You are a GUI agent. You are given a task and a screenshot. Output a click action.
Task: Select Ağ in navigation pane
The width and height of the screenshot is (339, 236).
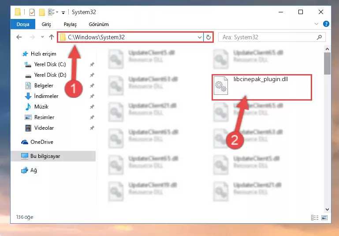click(x=34, y=170)
